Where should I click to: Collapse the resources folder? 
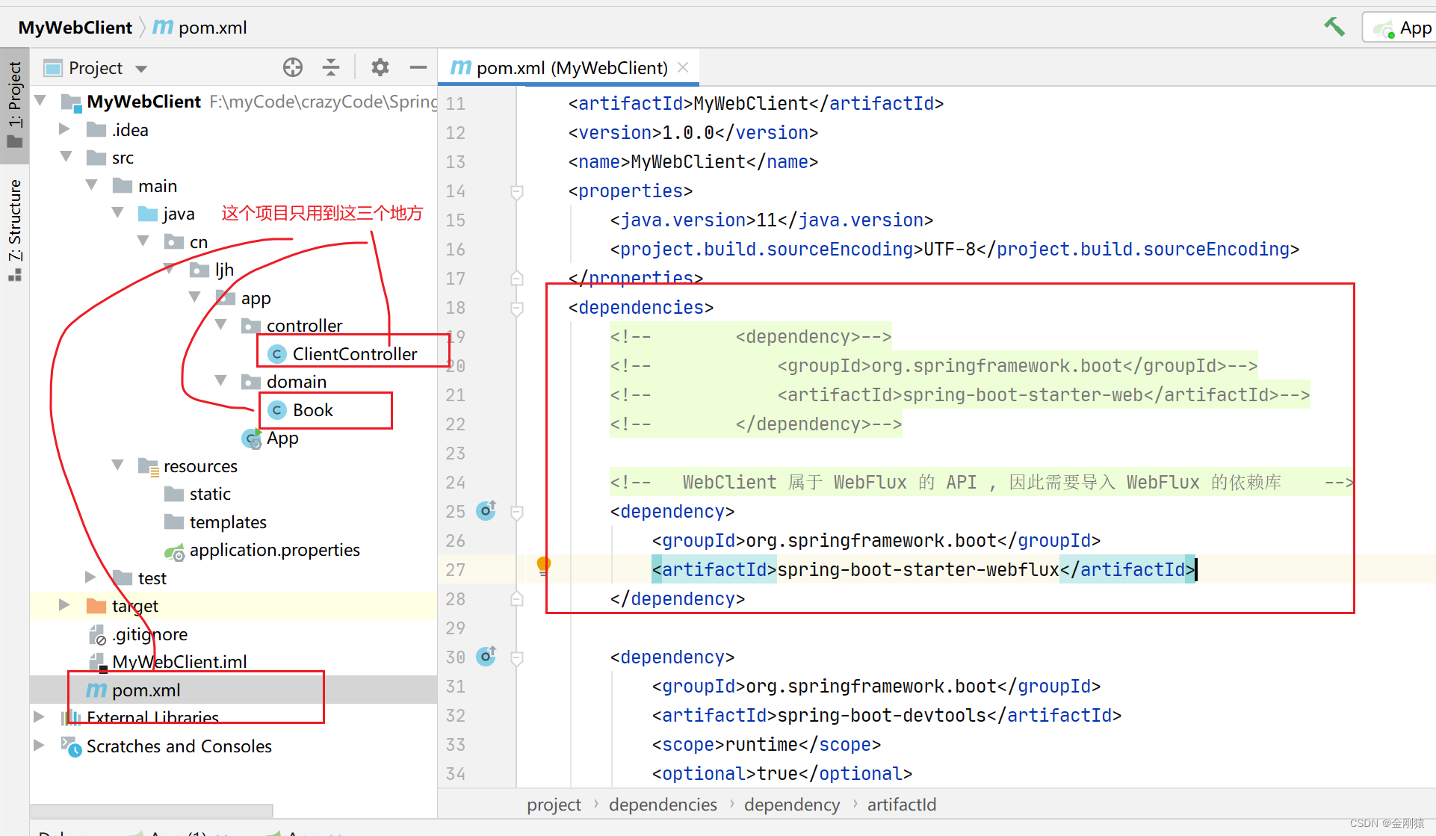tap(118, 465)
